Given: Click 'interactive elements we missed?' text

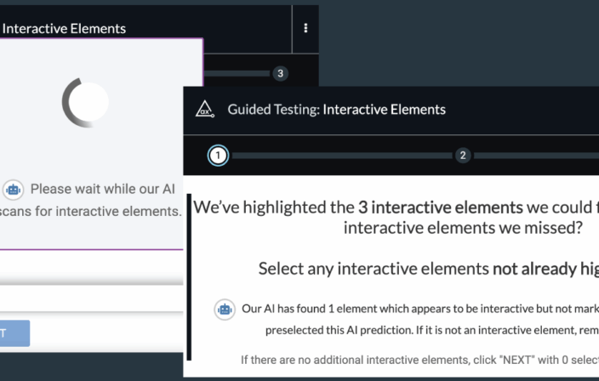Looking at the screenshot, I should pyautogui.click(x=463, y=228).
